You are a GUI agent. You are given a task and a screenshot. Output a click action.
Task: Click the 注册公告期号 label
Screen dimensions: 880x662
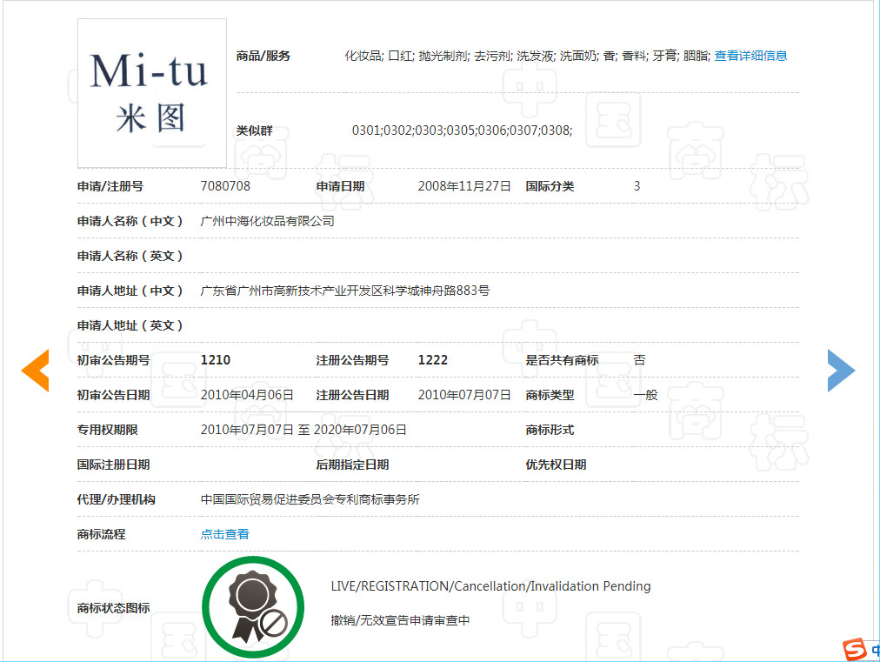pos(352,360)
